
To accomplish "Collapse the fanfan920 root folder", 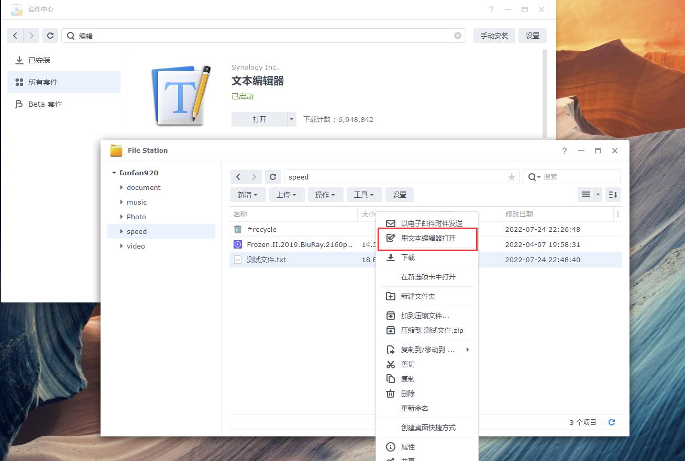I will [114, 173].
